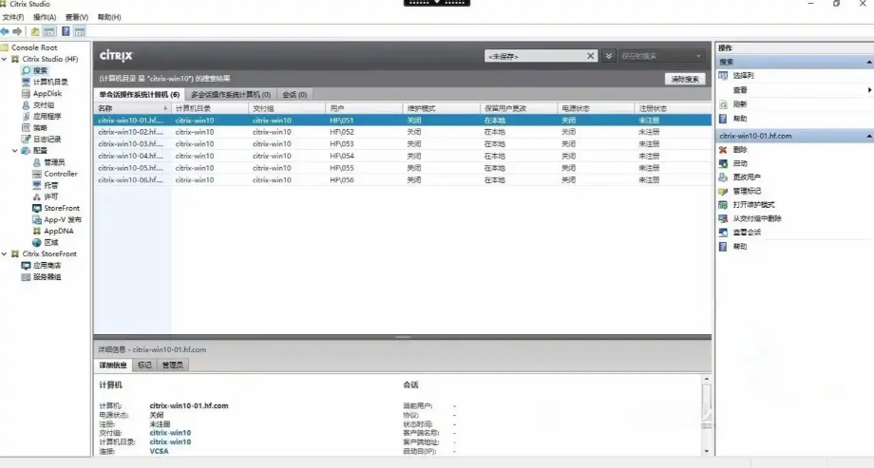
Task: Click the 启动 action to start the machine
Action: (740, 164)
